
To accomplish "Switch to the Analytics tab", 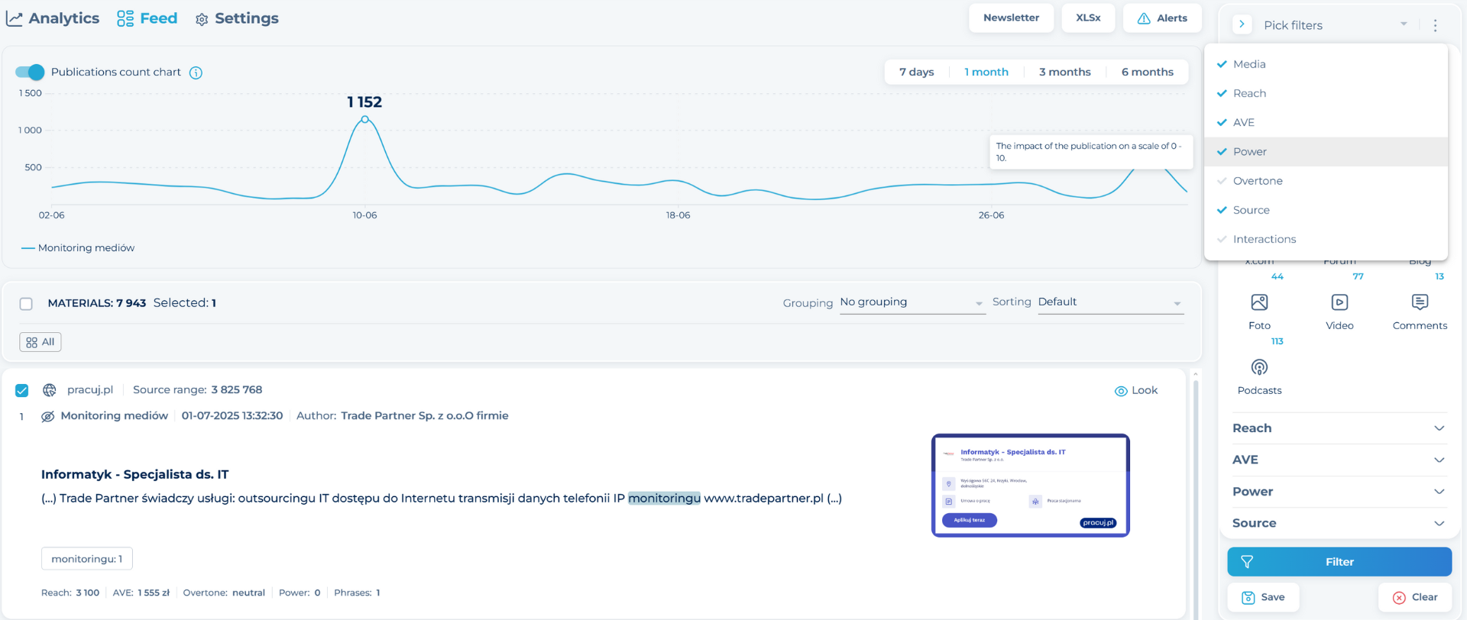I will (x=53, y=18).
